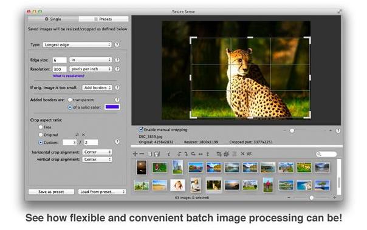Click the plus beside preview zoom slider
The image size is (367, 230).
point(331,130)
